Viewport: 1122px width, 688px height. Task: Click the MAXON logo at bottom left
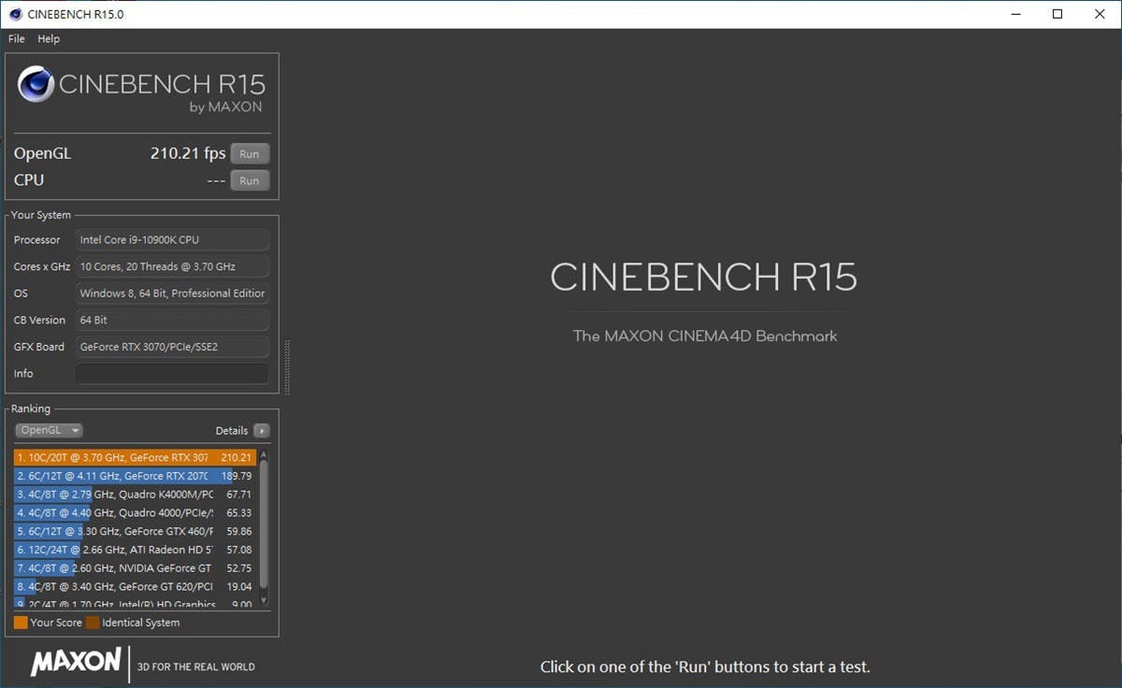click(x=76, y=663)
